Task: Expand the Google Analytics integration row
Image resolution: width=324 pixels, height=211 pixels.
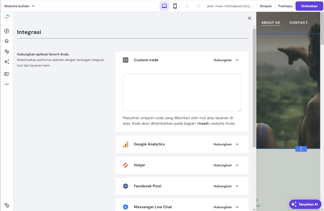Action: pyautogui.click(x=237, y=144)
